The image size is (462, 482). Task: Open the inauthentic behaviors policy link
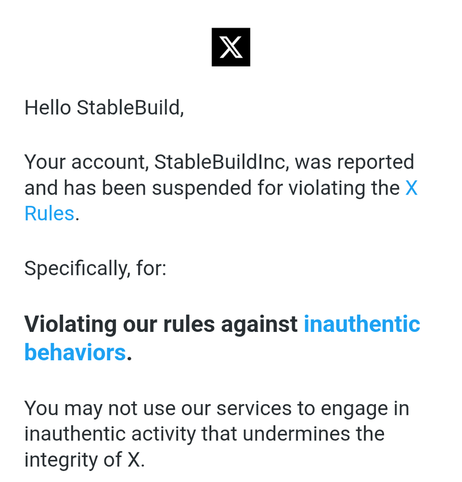pos(362,324)
